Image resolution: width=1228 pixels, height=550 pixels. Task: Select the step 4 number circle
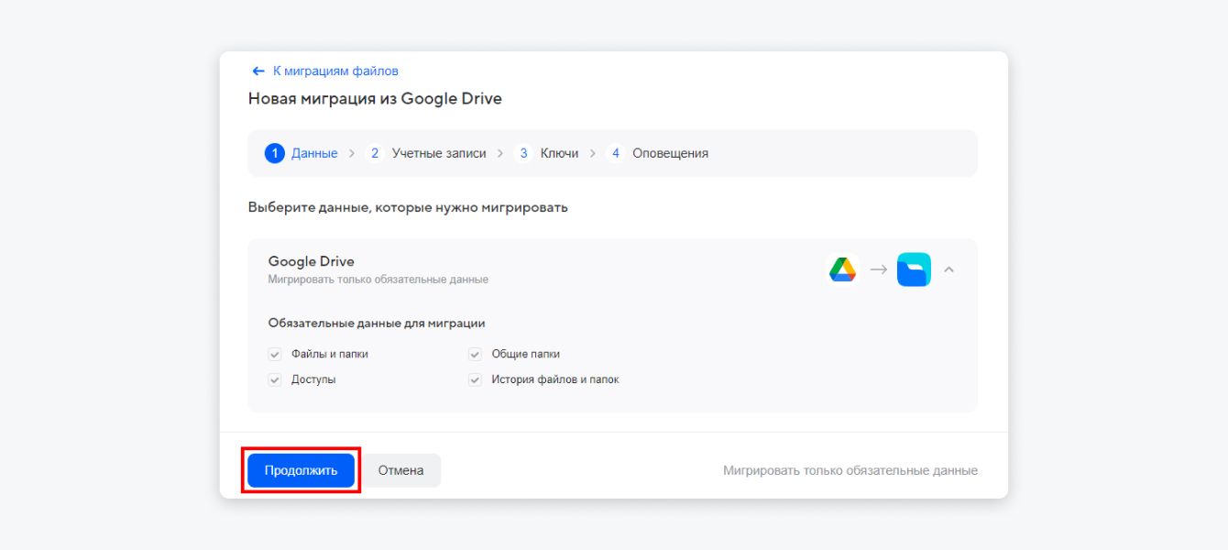point(616,153)
